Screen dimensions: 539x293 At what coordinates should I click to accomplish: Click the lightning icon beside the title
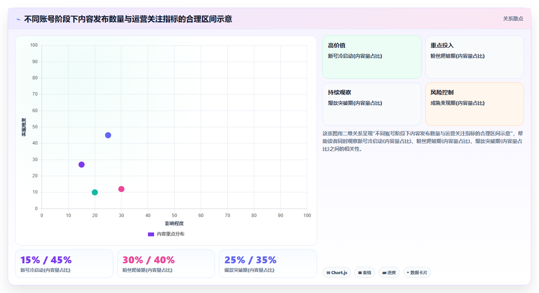18,19
